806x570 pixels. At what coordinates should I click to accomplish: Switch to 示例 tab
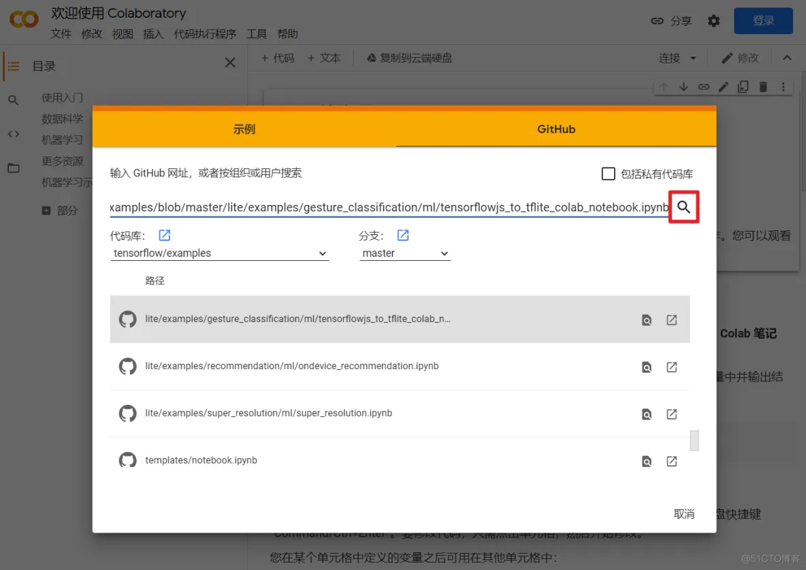coord(244,129)
